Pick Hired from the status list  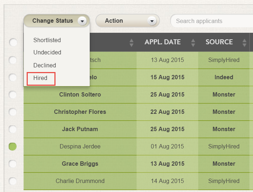click(x=40, y=78)
